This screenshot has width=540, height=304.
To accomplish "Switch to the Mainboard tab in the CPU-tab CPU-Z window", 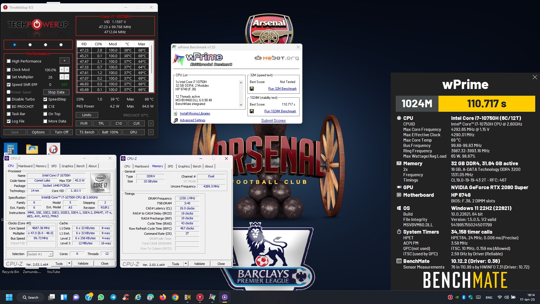I will pos(25,166).
